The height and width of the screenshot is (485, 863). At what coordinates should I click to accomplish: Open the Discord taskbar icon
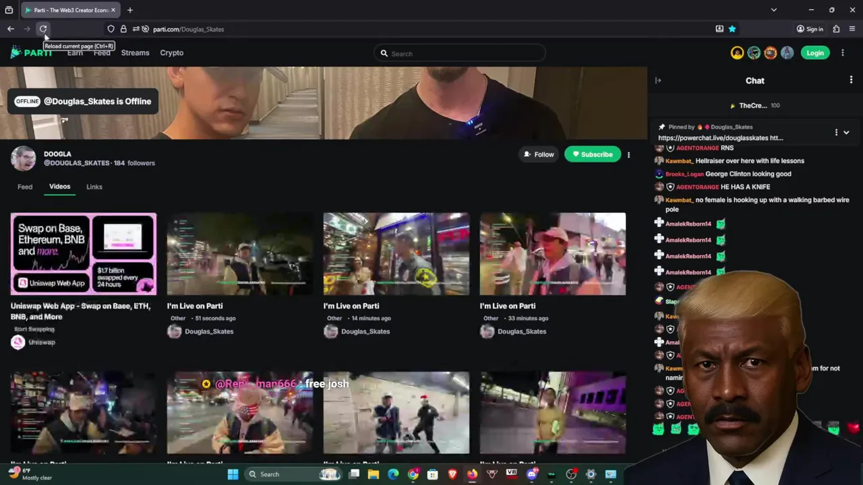coord(532,474)
